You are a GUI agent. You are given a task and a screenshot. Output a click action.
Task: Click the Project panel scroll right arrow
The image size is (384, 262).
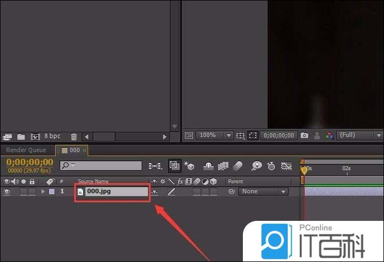point(165,137)
